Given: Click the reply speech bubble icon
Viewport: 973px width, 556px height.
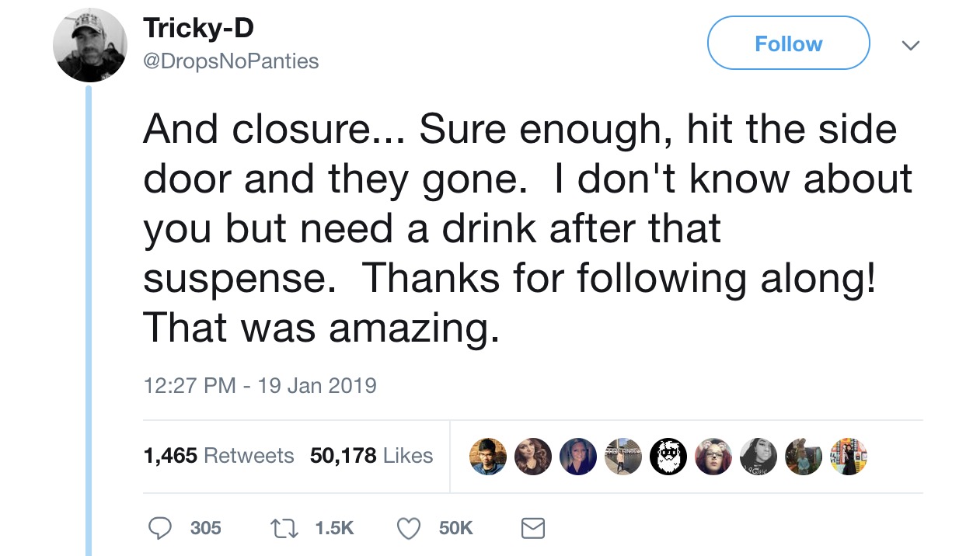Looking at the screenshot, I should [x=160, y=528].
